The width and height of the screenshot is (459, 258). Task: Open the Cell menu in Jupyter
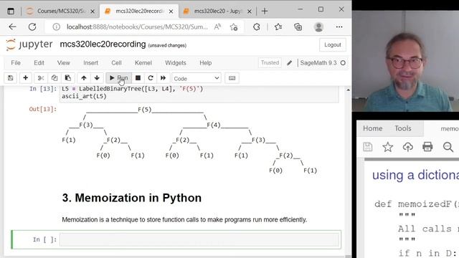(x=116, y=63)
